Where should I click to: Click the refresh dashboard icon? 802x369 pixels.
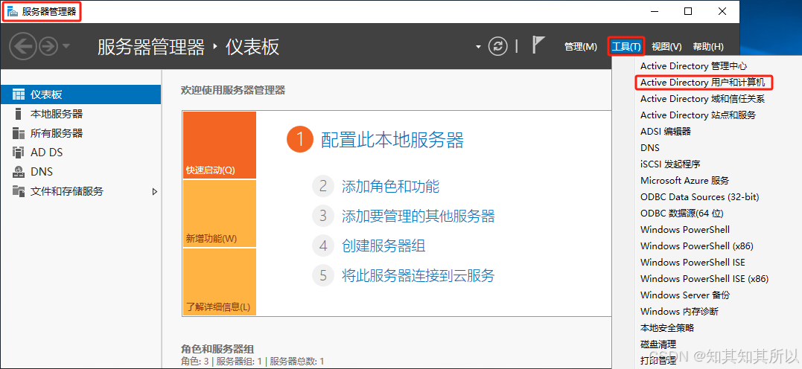(x=497, y=46)
